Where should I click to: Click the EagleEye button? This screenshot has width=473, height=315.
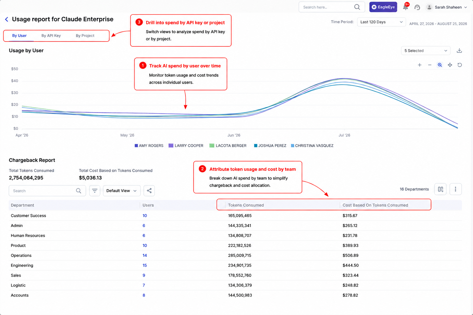pyautogui.click(x=383, y=7)
